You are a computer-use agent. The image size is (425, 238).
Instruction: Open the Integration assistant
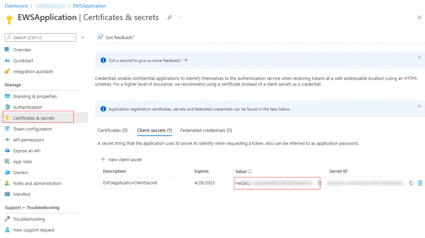pos(33,71)
